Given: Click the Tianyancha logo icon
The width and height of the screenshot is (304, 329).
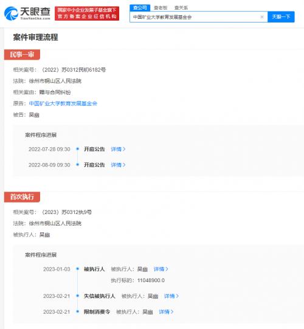Looking at the screenshot, I should coord(12,13).
